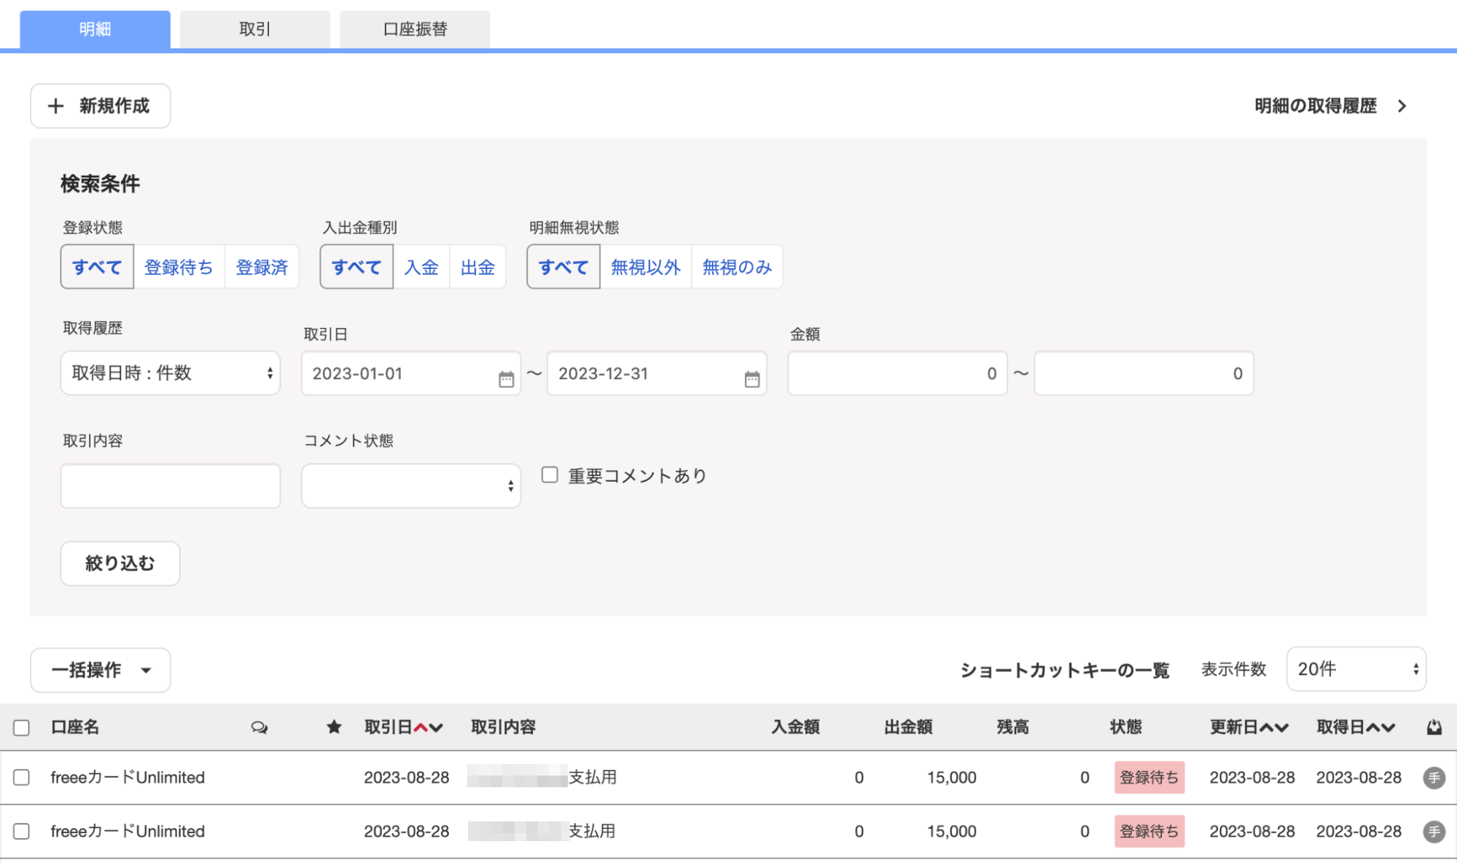1457x863 pixels.
Task: Switch to the 明細 tab
Action: pos(95,29)
